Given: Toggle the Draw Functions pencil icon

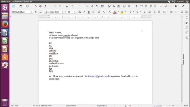Looking at the screenshot, I should coord(183,6).
